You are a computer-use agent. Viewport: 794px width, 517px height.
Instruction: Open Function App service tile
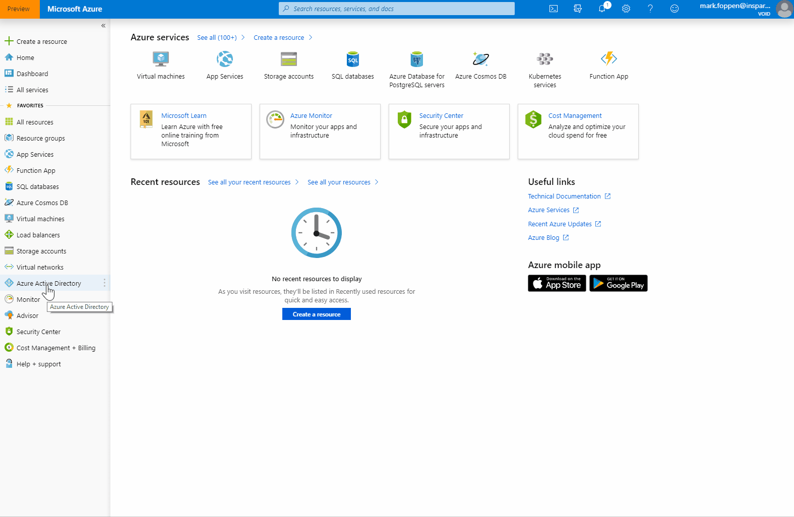609,66
